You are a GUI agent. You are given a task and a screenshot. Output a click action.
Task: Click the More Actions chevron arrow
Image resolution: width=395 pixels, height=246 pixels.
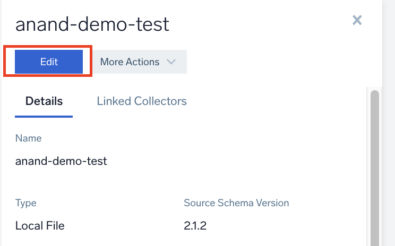171,61
